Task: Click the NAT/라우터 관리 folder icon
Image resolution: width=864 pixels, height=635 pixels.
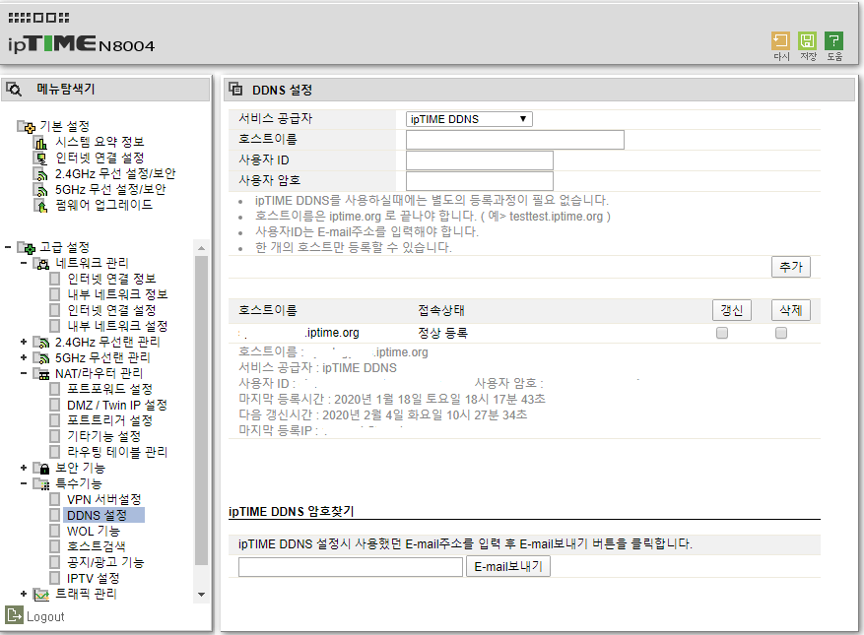Action: tap(40, 374)
